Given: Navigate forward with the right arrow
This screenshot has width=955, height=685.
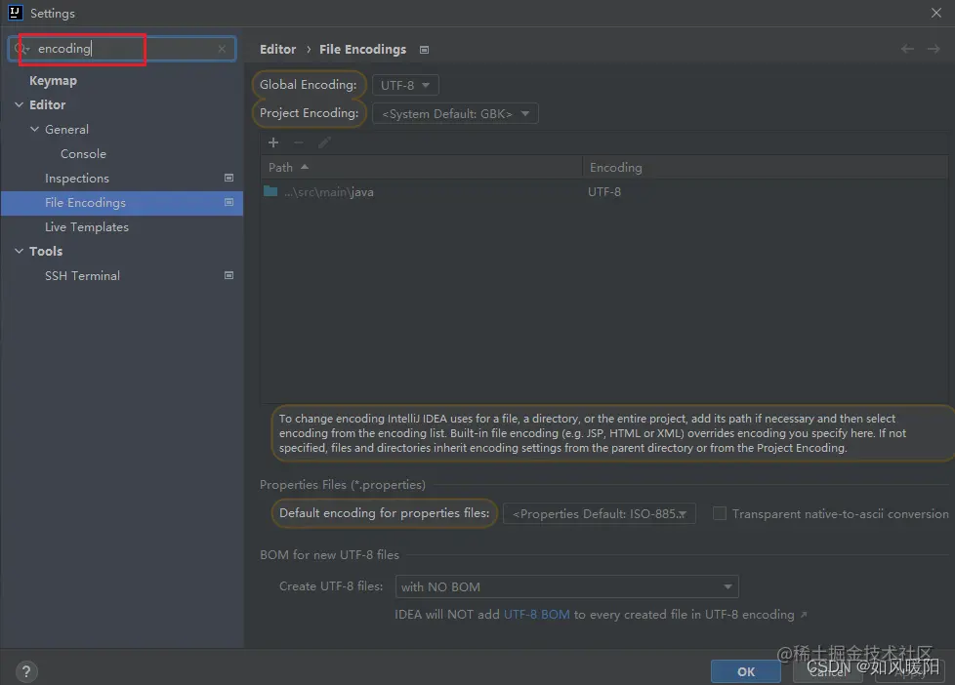Looking at the screenshot, I should pyautogui.click(x=934, y=49).
